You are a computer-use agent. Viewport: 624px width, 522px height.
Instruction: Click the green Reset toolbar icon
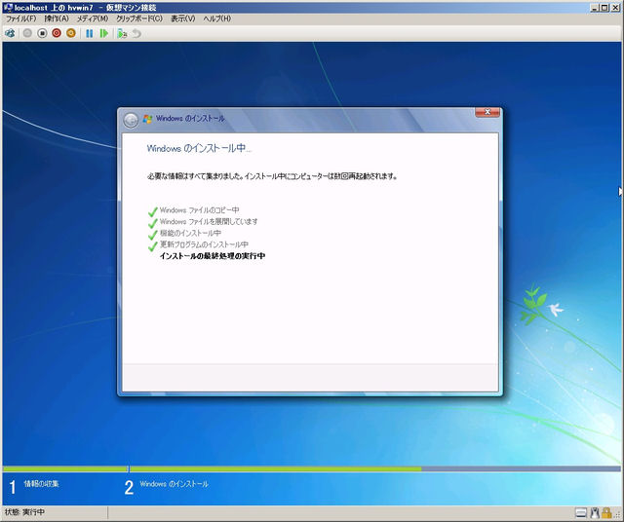(104, 33)
